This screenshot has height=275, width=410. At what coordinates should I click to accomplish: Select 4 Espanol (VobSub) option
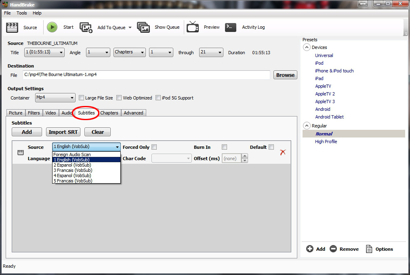(86, 176)
